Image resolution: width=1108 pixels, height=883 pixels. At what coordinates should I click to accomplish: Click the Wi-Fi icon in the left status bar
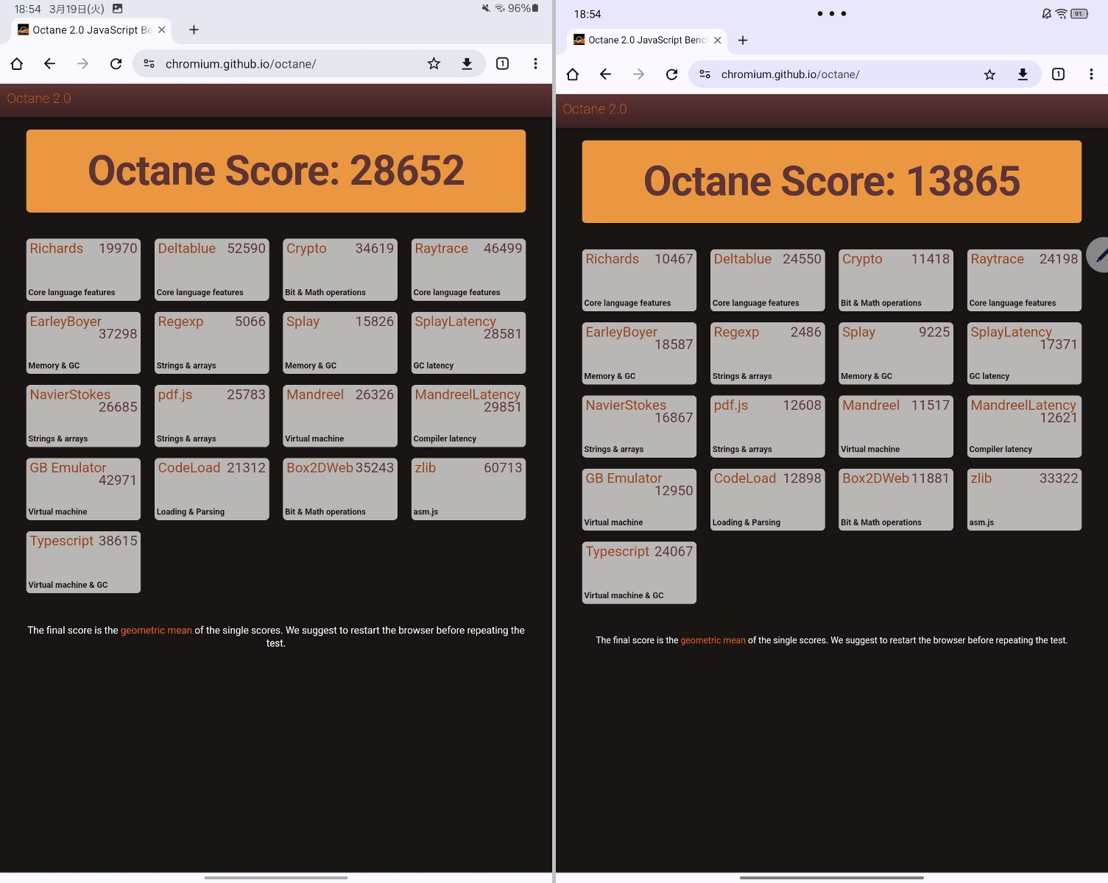coord(501,9)
